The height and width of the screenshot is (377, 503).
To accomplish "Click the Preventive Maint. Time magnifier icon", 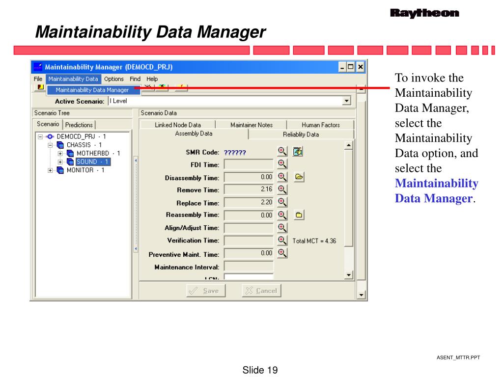I will tap(282, 253).
